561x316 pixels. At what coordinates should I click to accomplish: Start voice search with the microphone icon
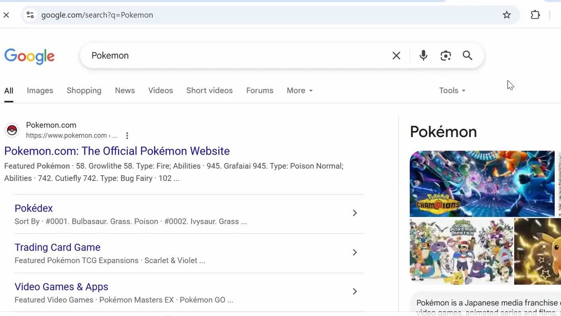[423, 55]
